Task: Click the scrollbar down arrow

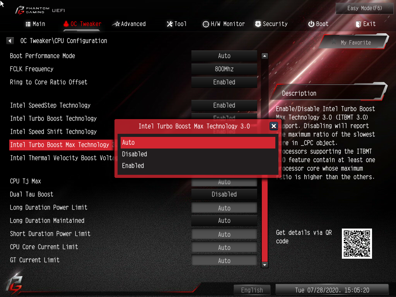Action: (x=265, y=265)
